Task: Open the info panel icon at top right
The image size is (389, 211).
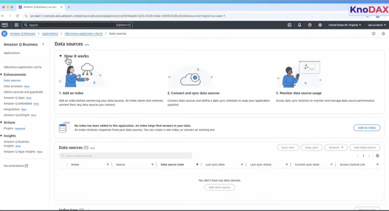Action: [373, 33]
